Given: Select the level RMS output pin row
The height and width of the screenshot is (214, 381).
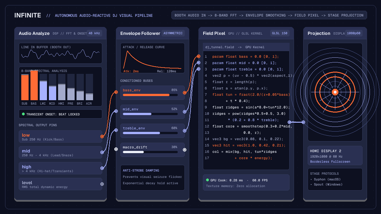Looking at the screenshot, I should point(60,184).
